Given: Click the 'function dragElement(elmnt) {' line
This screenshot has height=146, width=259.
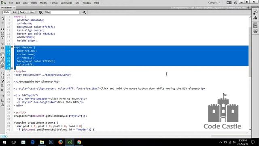Looking at the screenshot, I should click(36, 122).
